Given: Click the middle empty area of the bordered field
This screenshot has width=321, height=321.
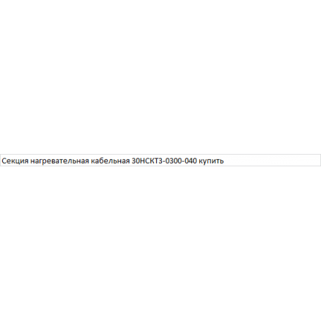Looking at the screenshot, I should [x=270, y=160].
